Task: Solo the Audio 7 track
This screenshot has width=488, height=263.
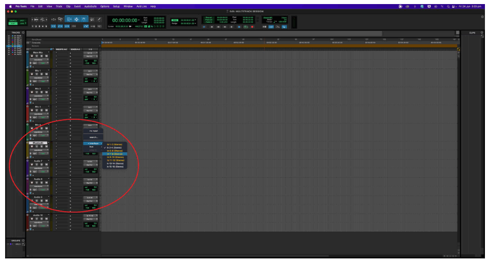Action: [41, 165]
